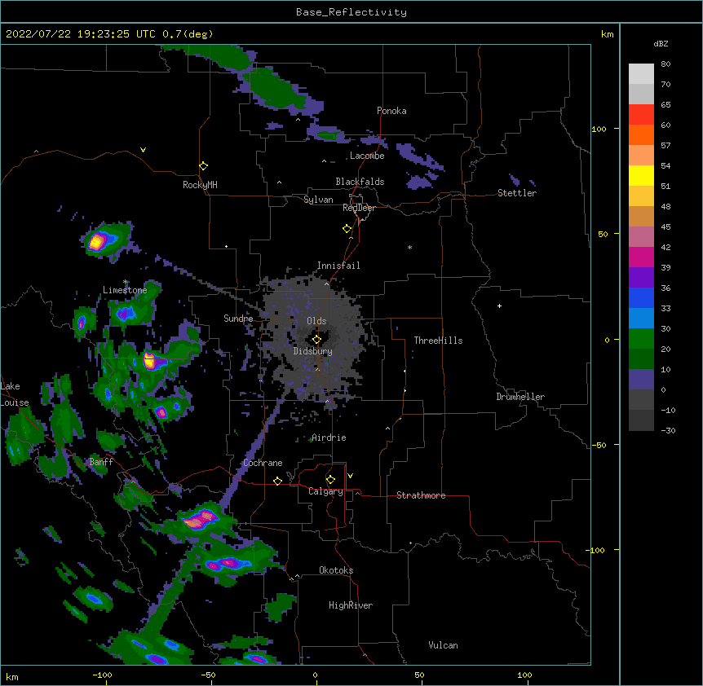This screenshot has width=703, height=686.
Task: Select the yellow V marker northeast of Calgary
Action: pyautogui.click(x=350, y=476)
